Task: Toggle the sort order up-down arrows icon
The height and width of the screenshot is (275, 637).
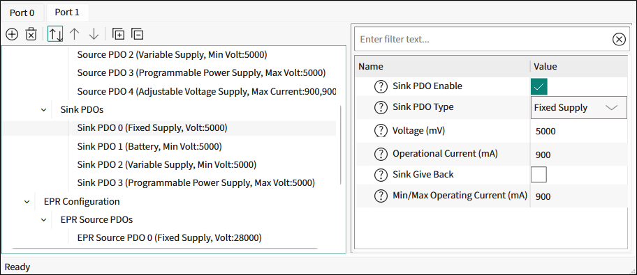Action: pos(55,34)
